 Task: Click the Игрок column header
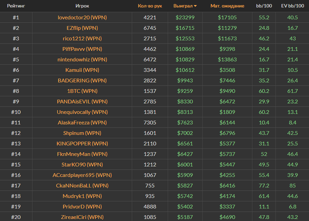[82, 6]
